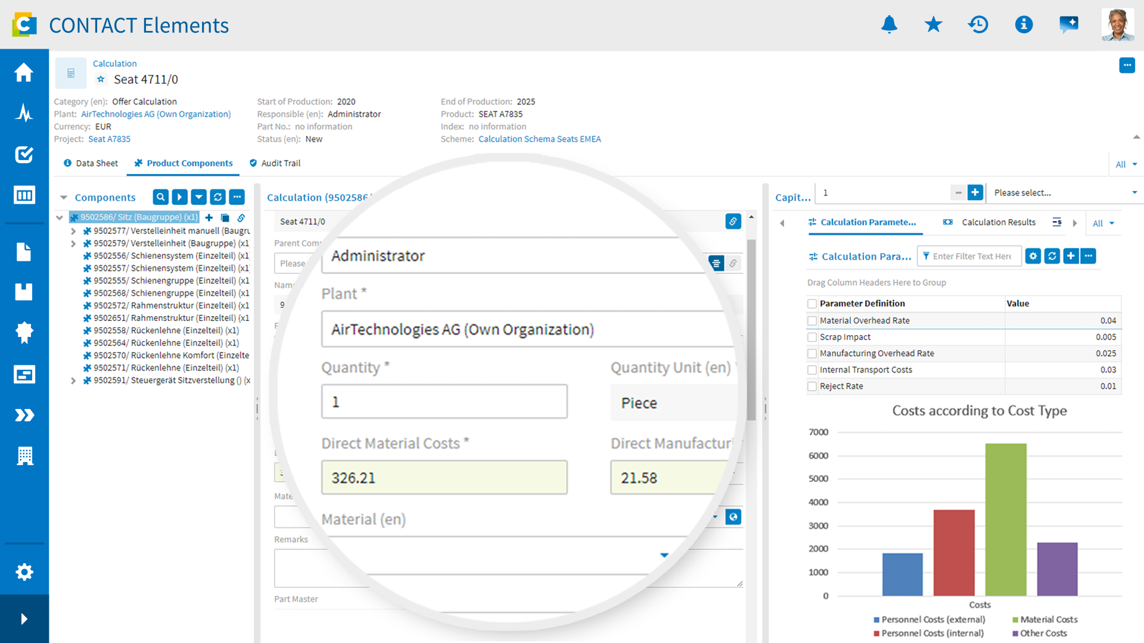Image resolution: width=1144 pixels, height=643 pixels.
Task: Expand 9502579 Verstelleinheit node
Action: click(73, 244)
